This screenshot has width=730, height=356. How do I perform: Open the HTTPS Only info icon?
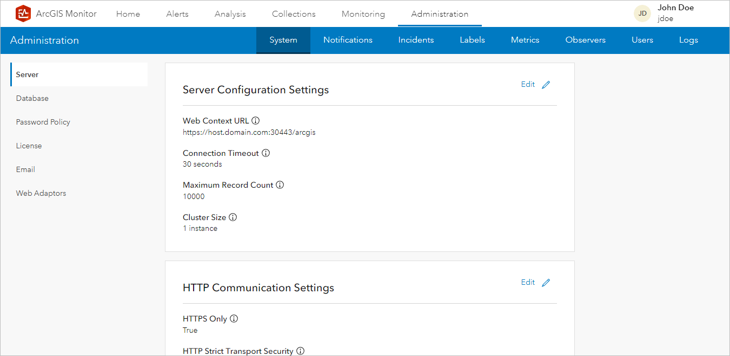pos(234,318)
